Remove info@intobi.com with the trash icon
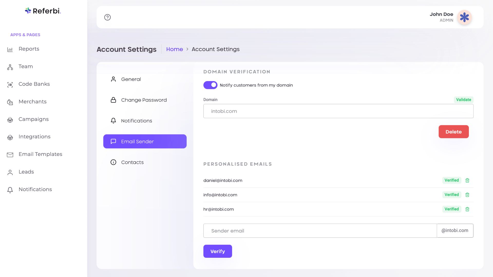Screen dimensions: 493x277 tap(467, 195)
